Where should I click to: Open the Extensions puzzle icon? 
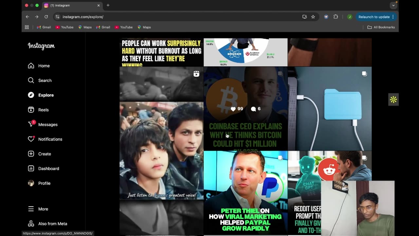pyautogui.click(x=336, y=17)
